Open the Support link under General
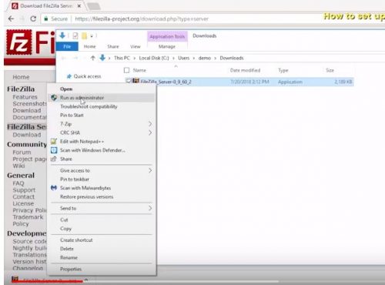Image resolution: width=385 pixels, height=285 pixels. [x=24, y=190]
